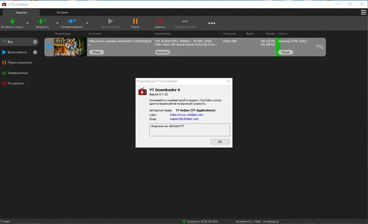The image size is (368, 224).
Task: Click the Качество column header
Action: [x=230, y=34]
